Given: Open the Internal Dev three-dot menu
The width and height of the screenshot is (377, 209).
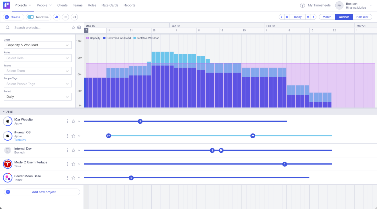Looking at the screenshot, I should pos(68,150).
